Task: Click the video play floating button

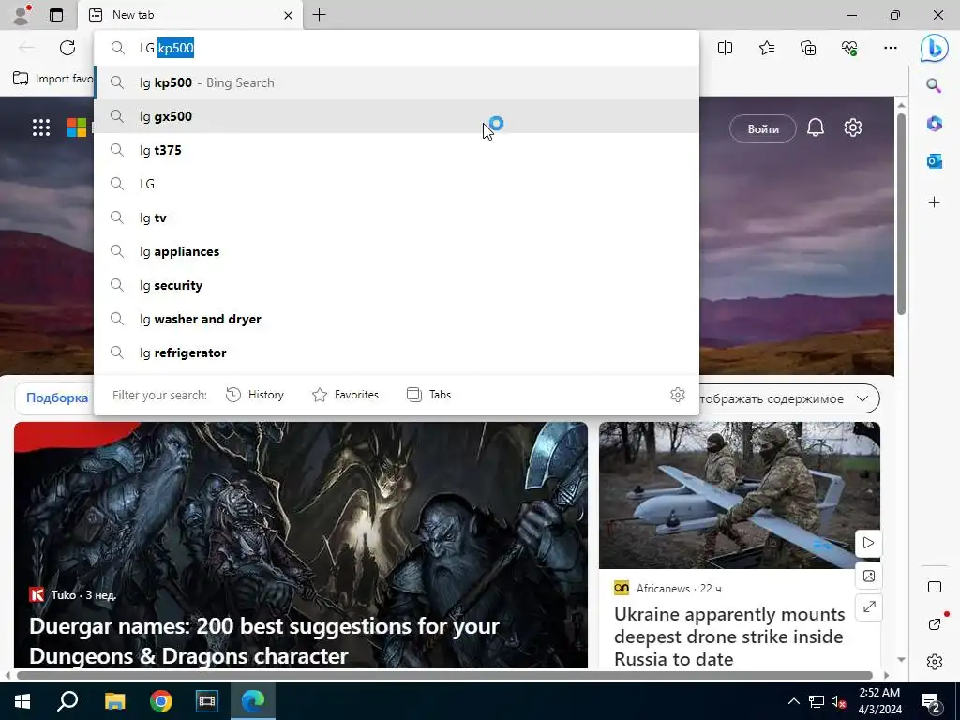Action: tap(868, 543)
